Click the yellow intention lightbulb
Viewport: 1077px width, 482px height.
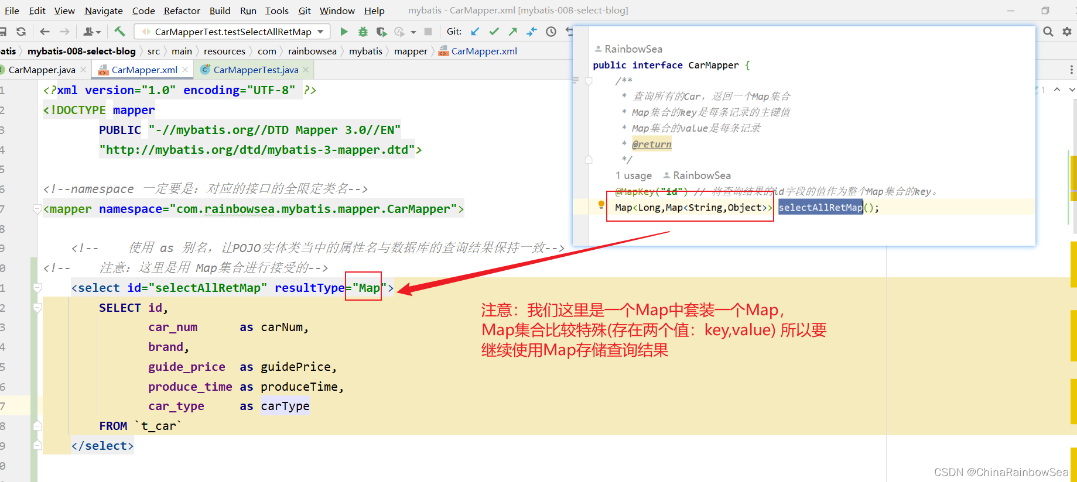(x=601, y=204)
